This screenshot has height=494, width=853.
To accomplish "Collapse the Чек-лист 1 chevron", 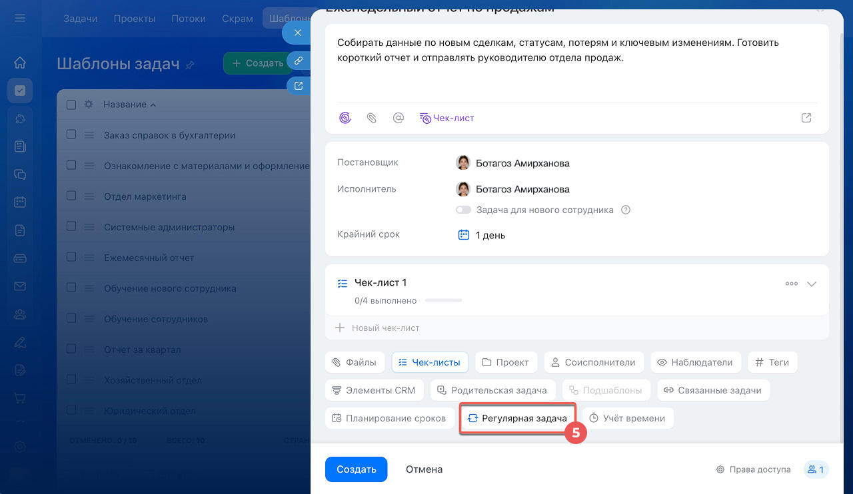I will pos(811,284).
